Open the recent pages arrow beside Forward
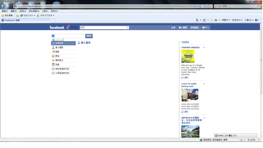 tap(11, 6)
